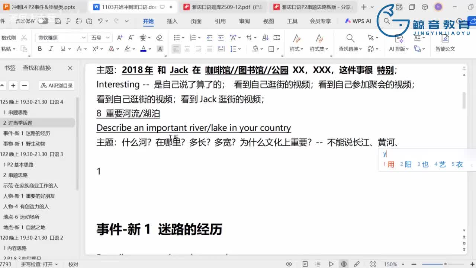Apply character shading to text
This screenshot has width=476, height=268.
[160, 49]
